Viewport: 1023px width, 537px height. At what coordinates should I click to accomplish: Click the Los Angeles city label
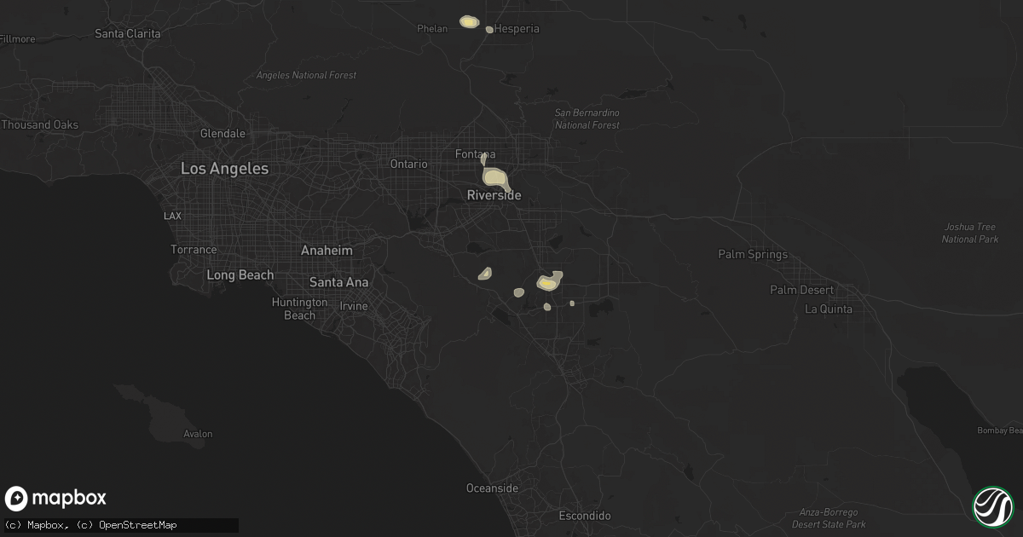click(x=224, y=169)
